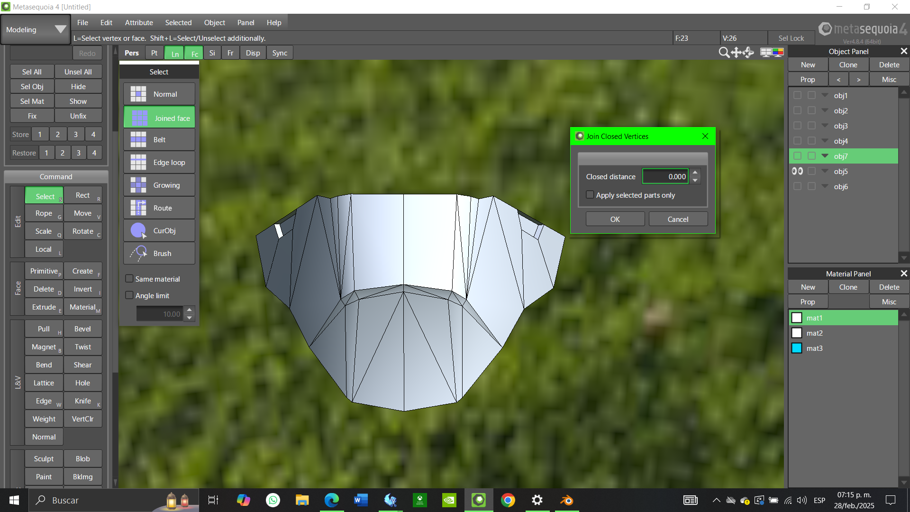Hide obj5 via its eye icon
The width and height of the screenshot is (910, 512).
[x=797, y=171]
